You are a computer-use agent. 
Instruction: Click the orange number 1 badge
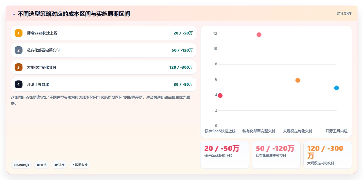coord(19,33)
